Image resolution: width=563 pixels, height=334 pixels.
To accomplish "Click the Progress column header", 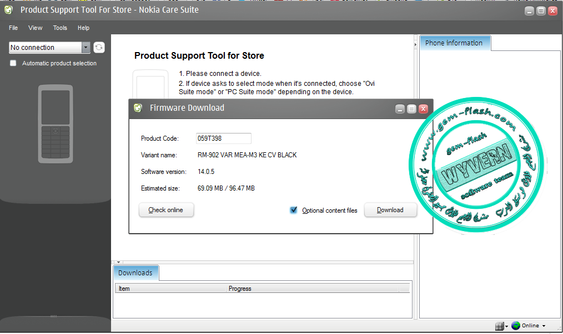I will (x=313, y=289).
